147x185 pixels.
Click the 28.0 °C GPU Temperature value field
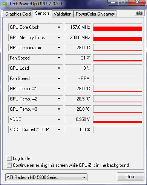click(78, 48)
